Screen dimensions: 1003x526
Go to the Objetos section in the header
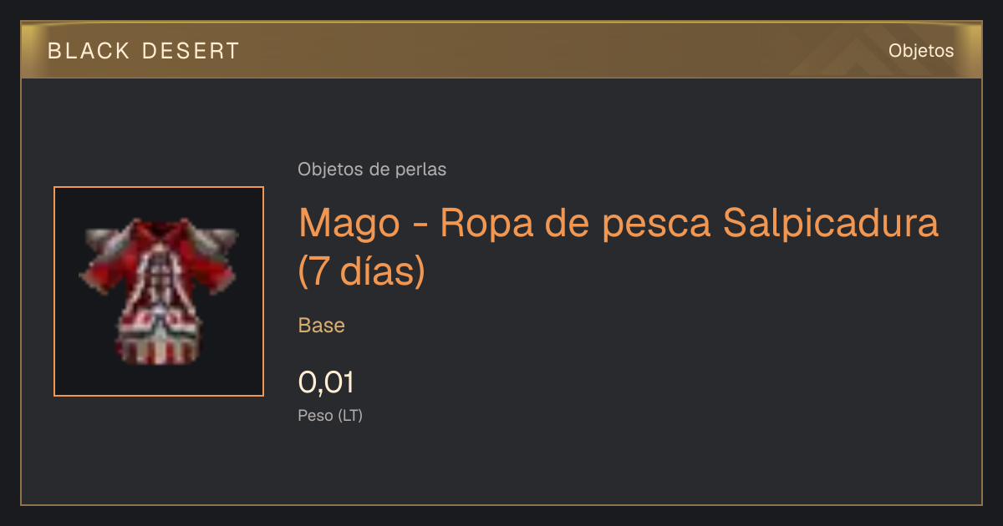921,51
